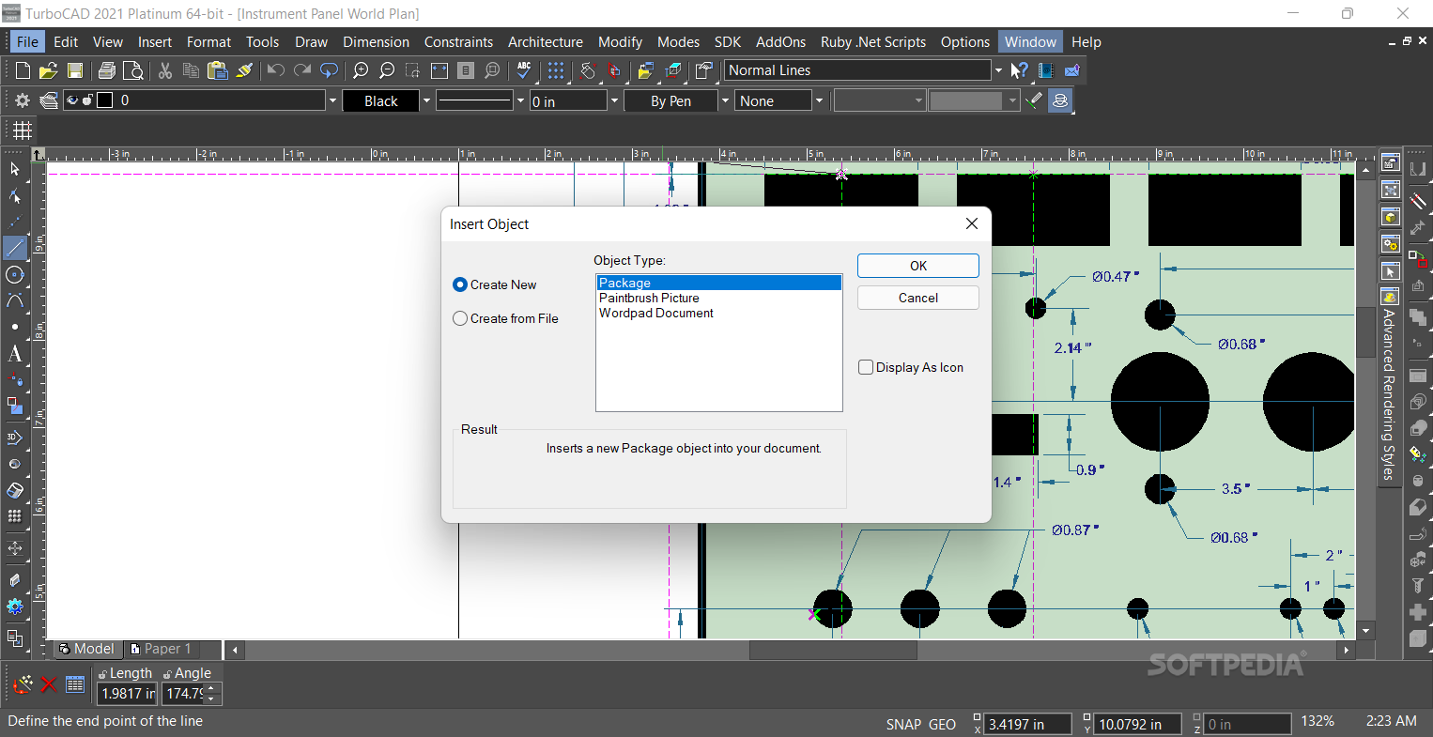Switch to the Paper 1 tab
This screenshot has width=1433, height=737.
point(162,649)
